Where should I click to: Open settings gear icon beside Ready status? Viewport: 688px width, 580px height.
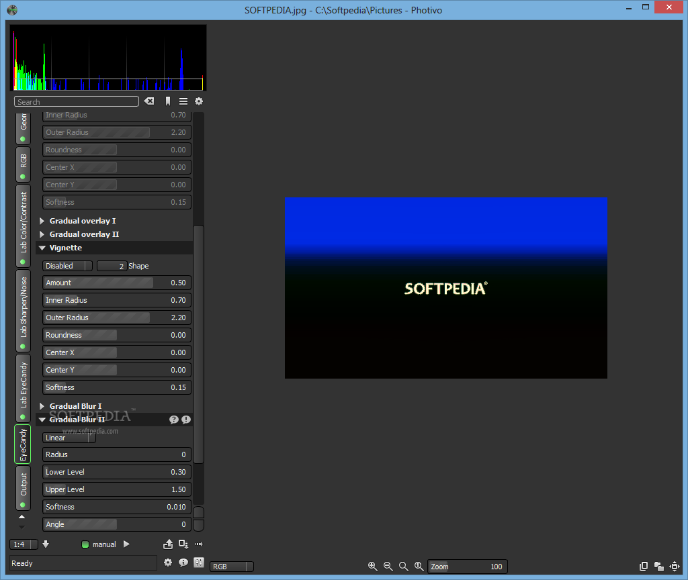pos(168,563)
